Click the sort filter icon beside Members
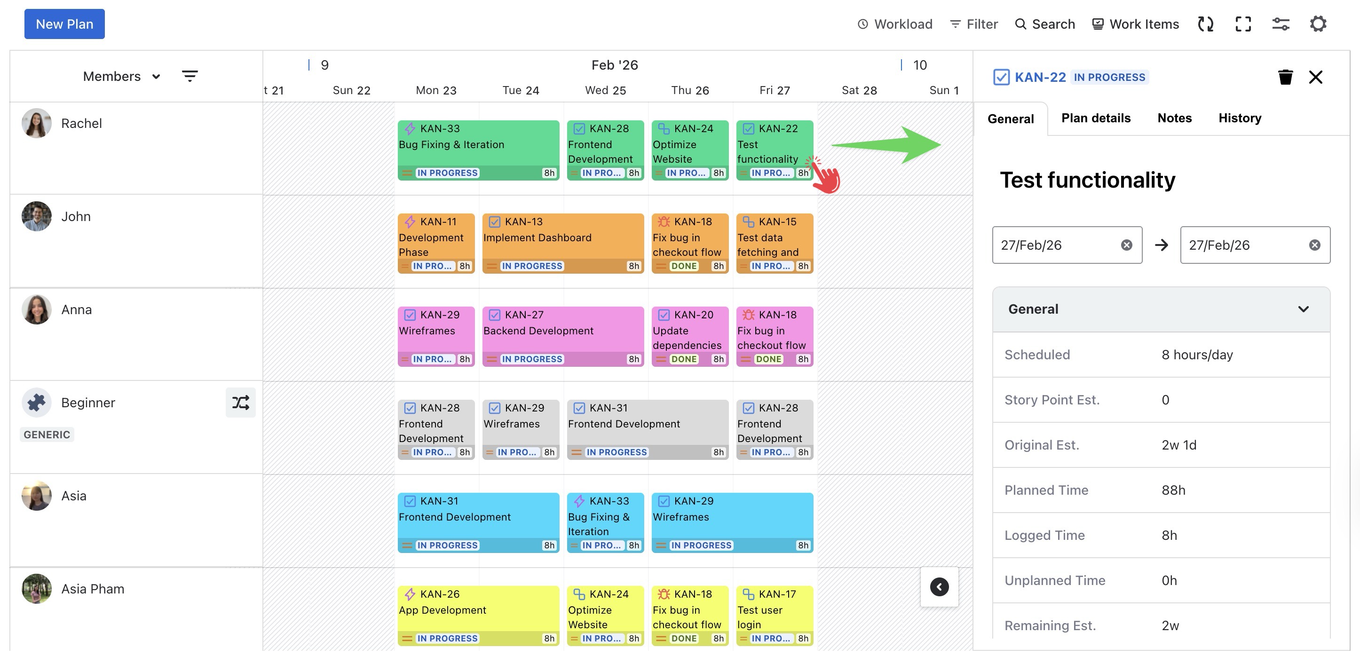The image size is (1360, 664). tap(190, 76)
